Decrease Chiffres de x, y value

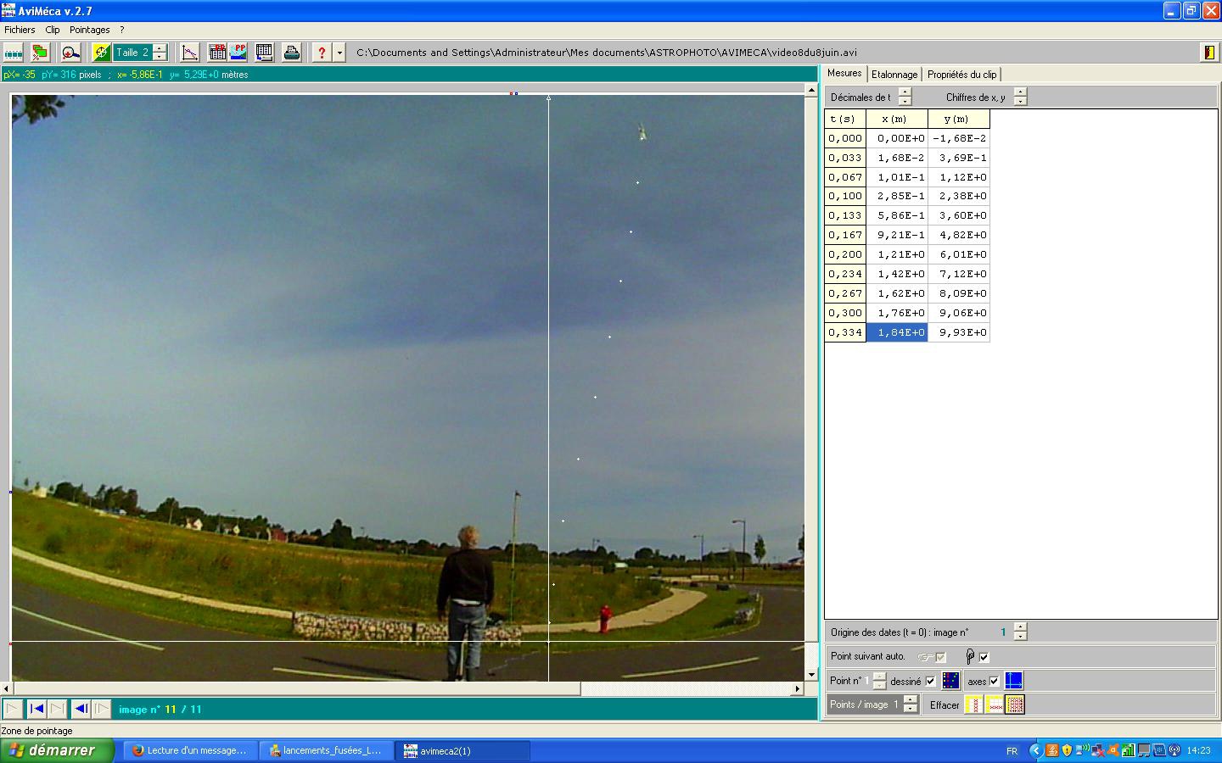[x=1020, y=102]
